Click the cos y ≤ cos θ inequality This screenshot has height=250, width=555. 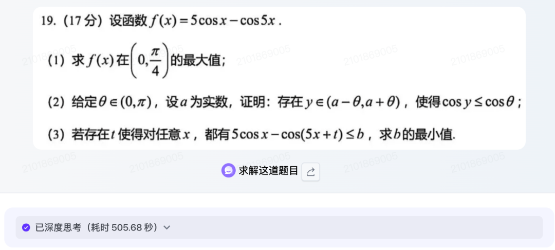point(478,102)
